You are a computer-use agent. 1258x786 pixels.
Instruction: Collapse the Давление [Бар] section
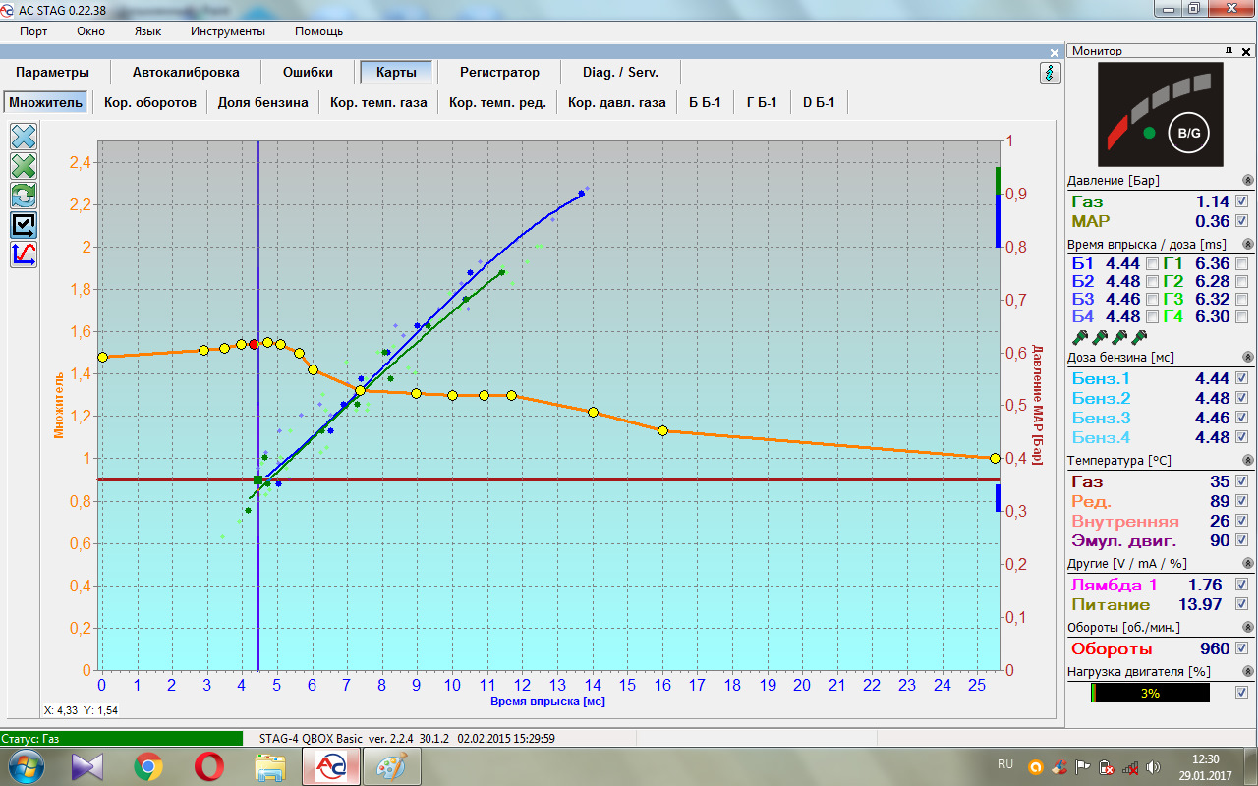point(1247,181)
